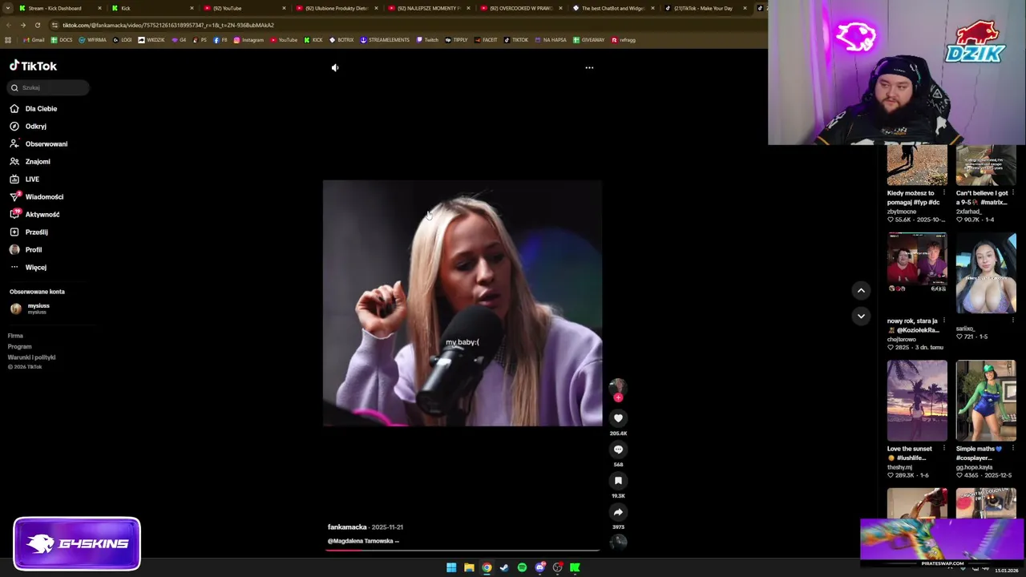Open the Instagram bookmark
Image resolution: width=1026 pixels, height=577 pixels.
click(x=248, y=40)
